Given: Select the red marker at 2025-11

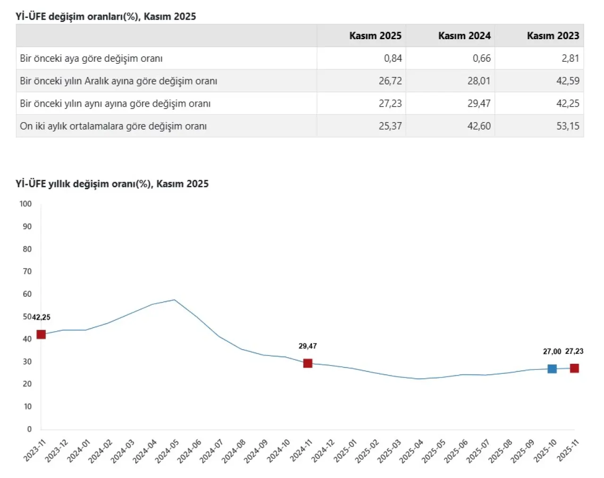Looking at the screenshot, I should click(x=574, y=368).
